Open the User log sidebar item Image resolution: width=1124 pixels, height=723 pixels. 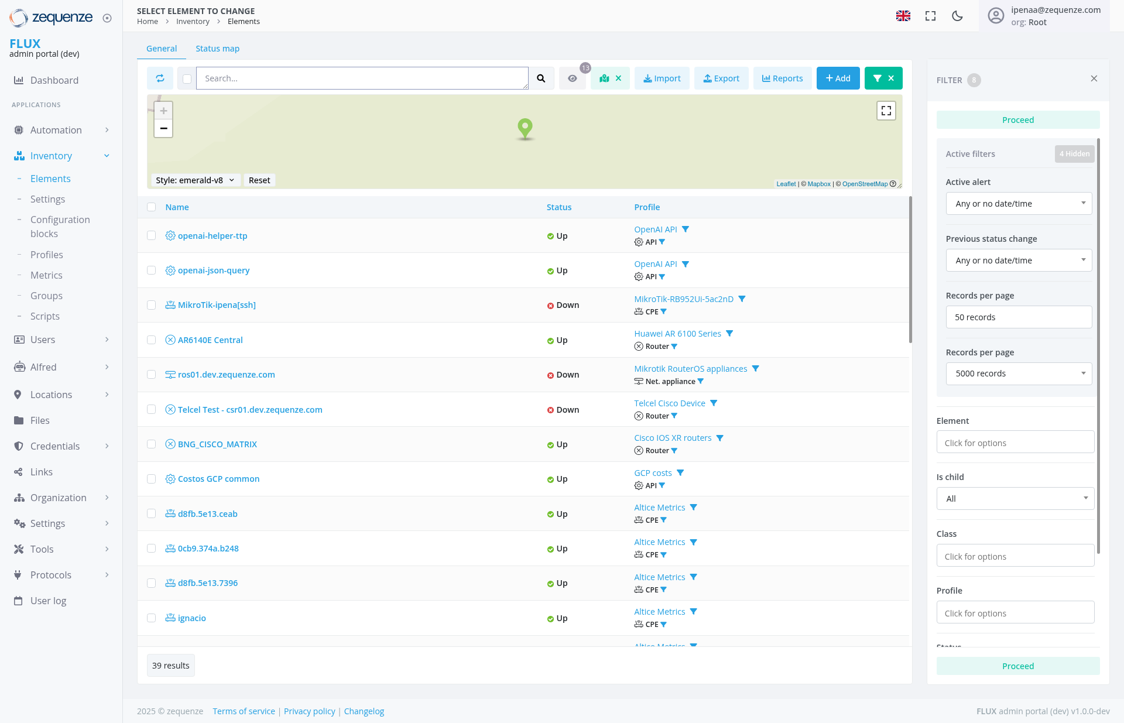(48, 601)
